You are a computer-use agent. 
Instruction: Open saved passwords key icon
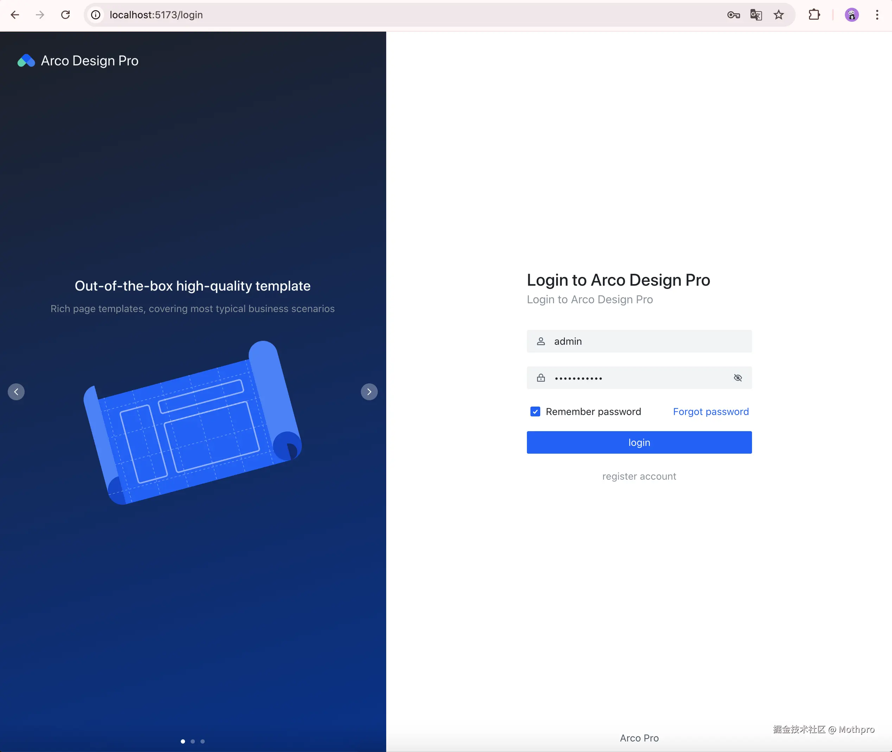click(733, 15)
